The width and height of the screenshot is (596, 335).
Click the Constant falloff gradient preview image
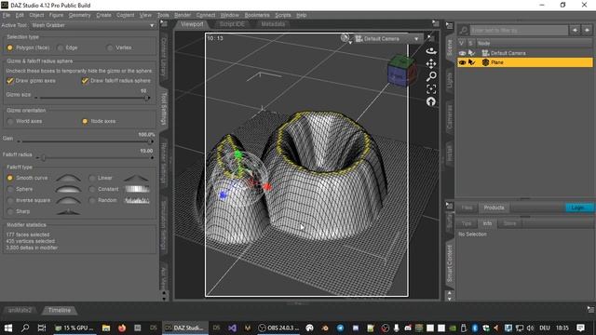137,189
